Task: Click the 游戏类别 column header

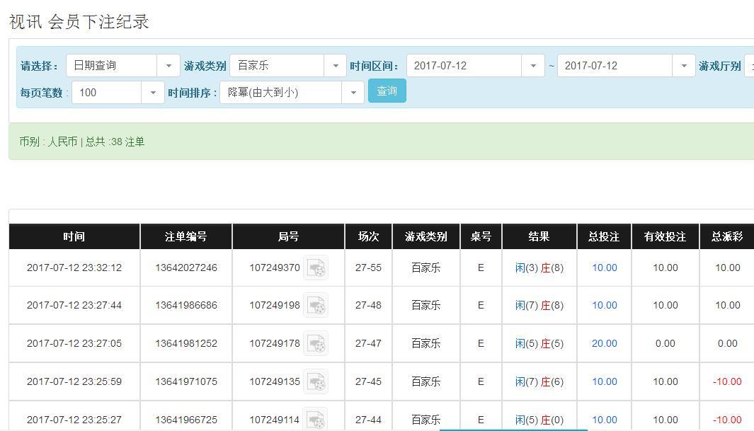Action: (426, 236)
